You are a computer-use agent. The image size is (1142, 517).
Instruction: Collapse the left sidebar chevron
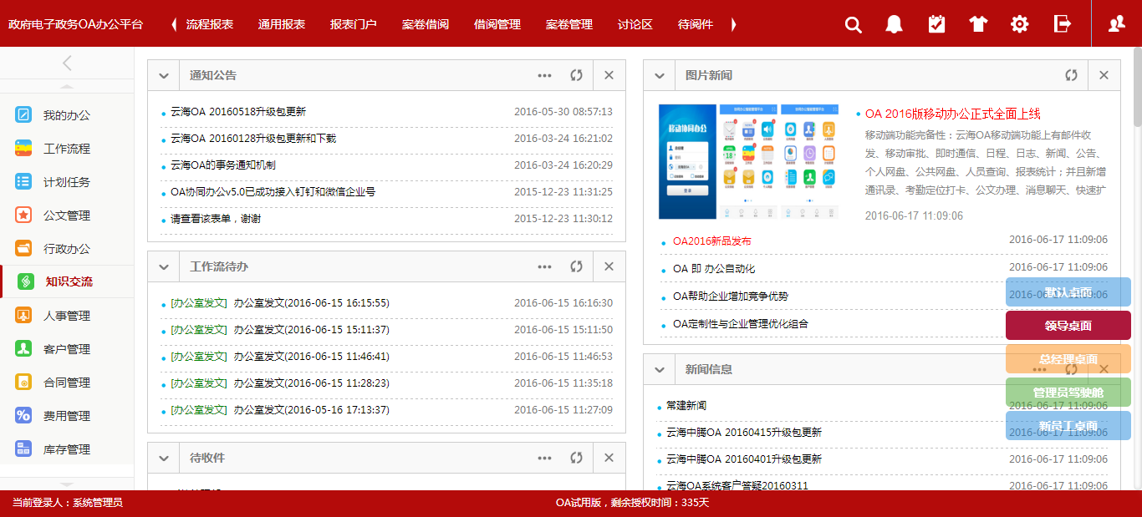(x=67, y=63)
